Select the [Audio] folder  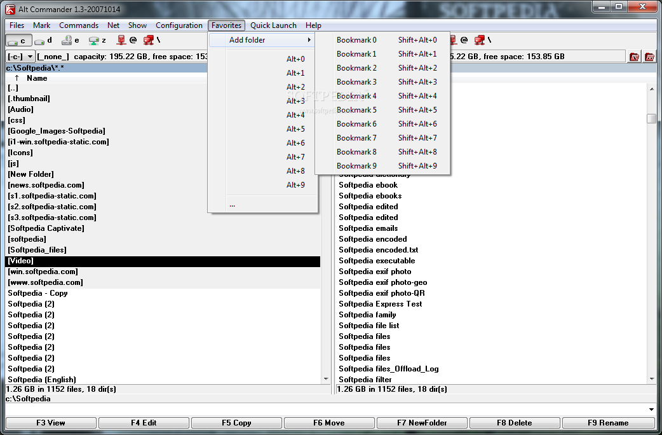point(21,109)
